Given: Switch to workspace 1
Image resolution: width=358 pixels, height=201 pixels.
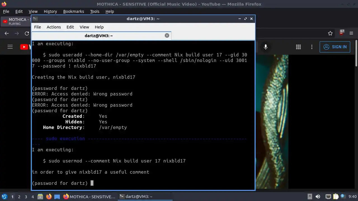Looking at the screenshot, I should [x=12, y=197].
